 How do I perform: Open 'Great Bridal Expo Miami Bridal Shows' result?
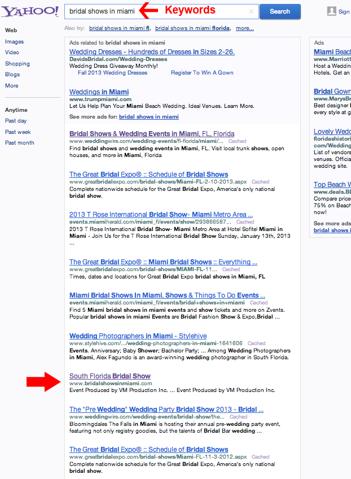pos(163,262)
